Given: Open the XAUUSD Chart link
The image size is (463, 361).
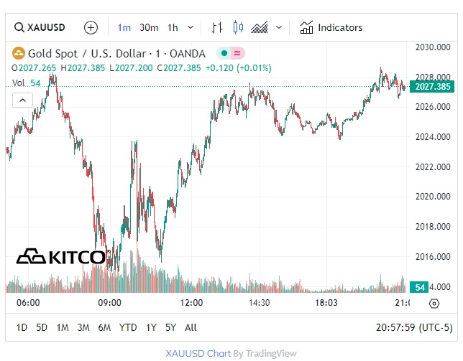Looking at the screenshot, I should (198, 353).
